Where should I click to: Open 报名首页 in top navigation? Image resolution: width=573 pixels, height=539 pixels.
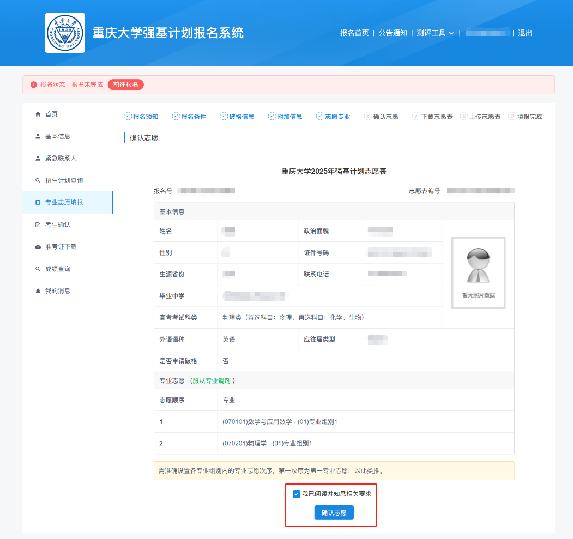click(354, 33)
